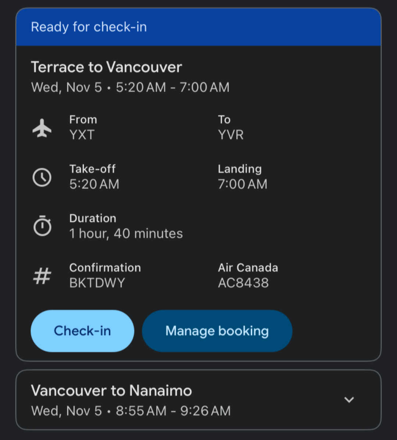Select the 5:20 AM take-off time
Screen dimensions: 397x440
click(x=94, y=185)
